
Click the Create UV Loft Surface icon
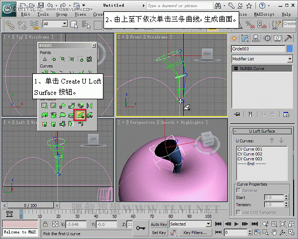pos(89,115)
